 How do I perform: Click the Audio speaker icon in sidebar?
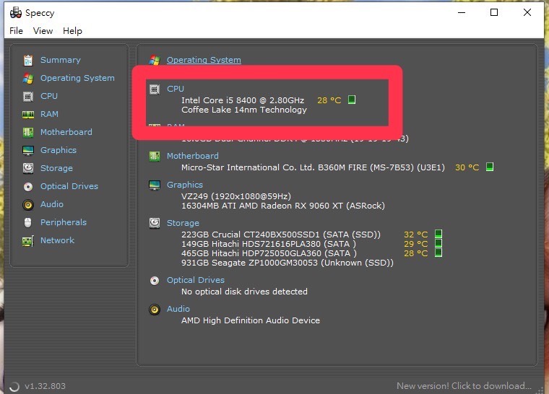pos(28,204)
